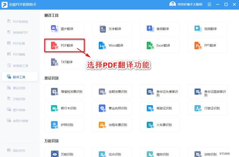This screenshot has height=157, width=239.
Task: Open the 音频翻译 audio translation tool
Action: pyautogui.click(x=160, y=29)
